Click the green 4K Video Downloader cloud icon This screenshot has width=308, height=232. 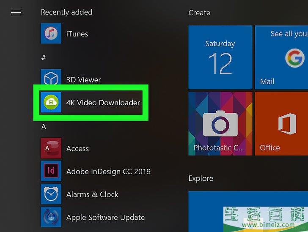pos(51,102)
